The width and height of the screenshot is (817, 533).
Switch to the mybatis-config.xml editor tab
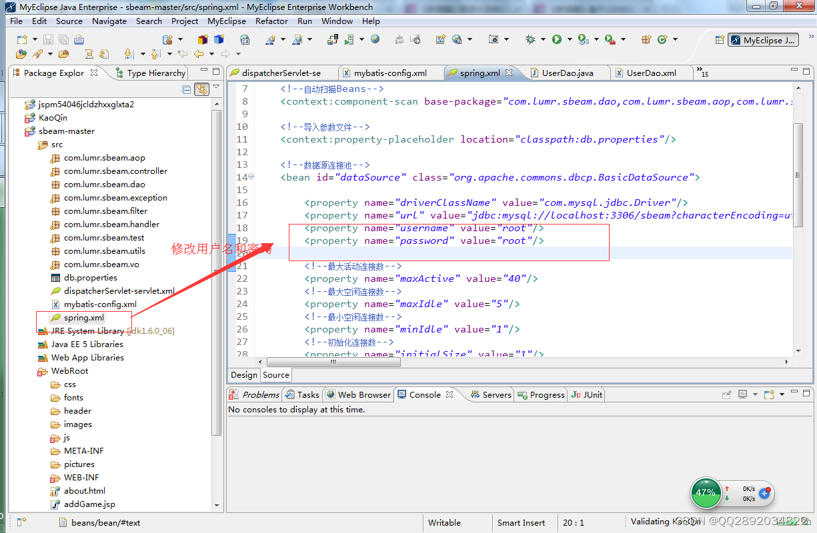tap(390, 73)
